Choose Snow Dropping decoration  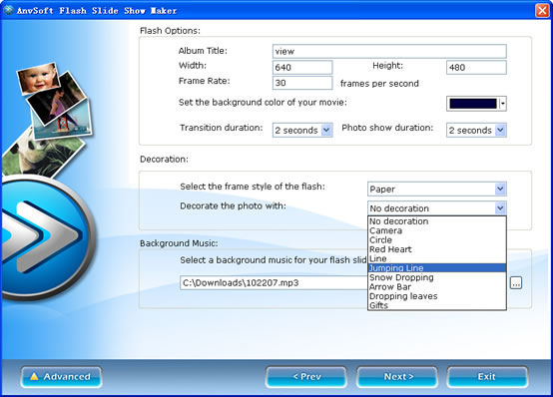click(x=436, y=277)
